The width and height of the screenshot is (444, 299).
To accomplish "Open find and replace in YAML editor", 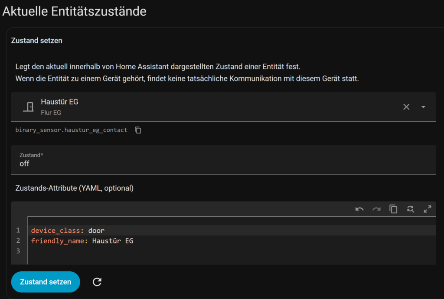I will (410, 209).
